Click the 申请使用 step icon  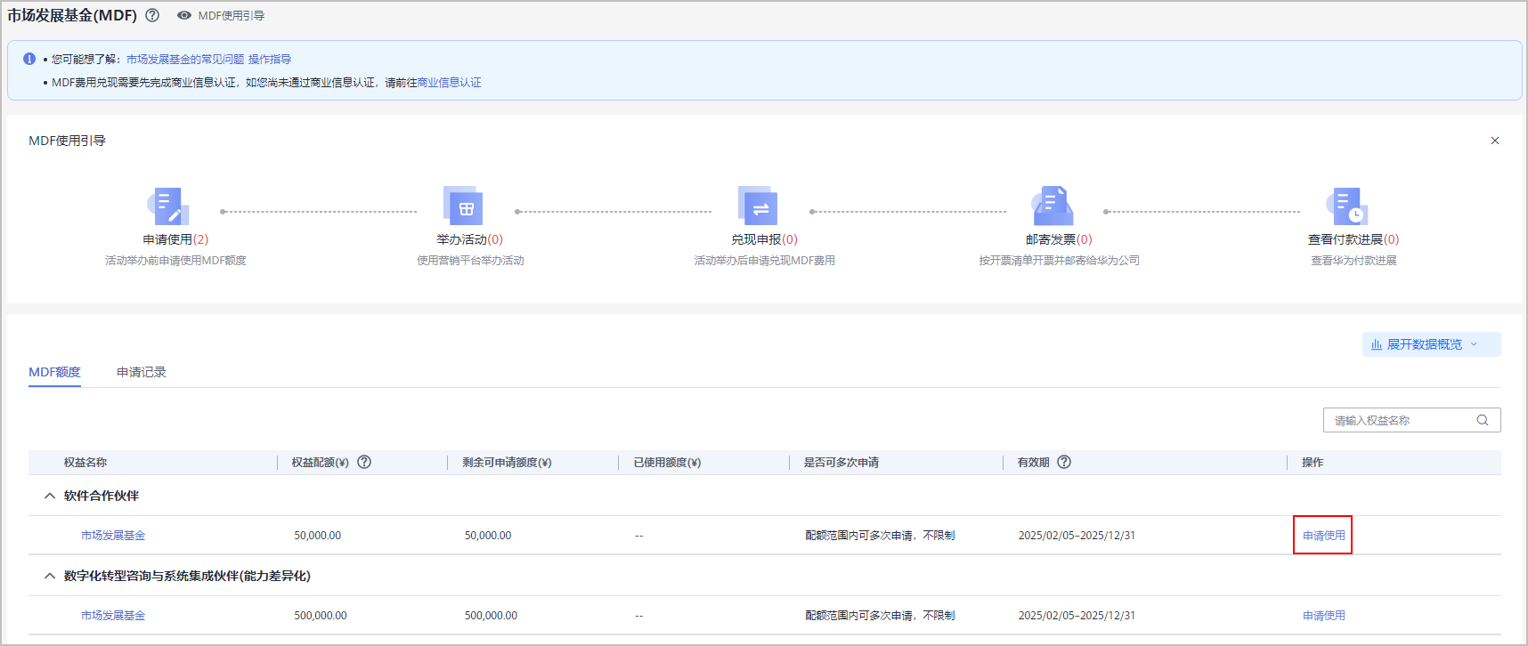coord(169,206)
